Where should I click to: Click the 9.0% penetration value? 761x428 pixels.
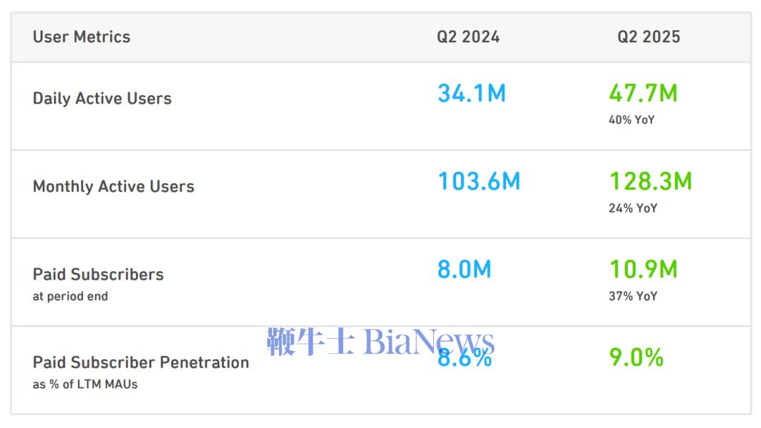pos(636,358)
